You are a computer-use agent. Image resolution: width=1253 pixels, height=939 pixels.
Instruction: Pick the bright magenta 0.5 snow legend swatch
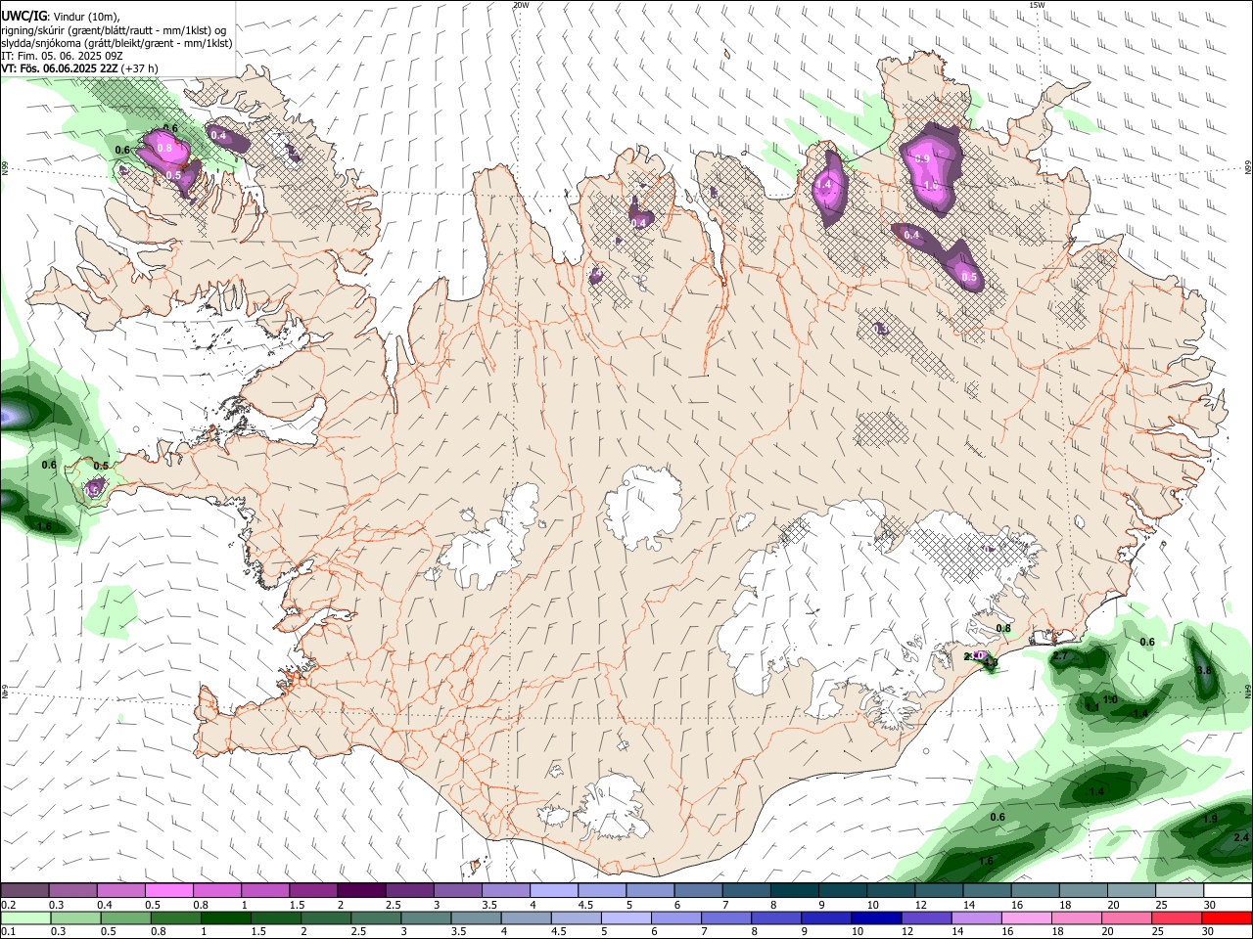pos(168,891)
